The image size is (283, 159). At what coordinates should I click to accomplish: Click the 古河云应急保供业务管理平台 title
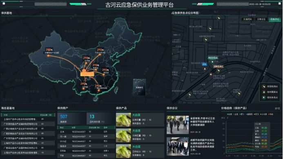pyautogui.click(x=139, y=5)
